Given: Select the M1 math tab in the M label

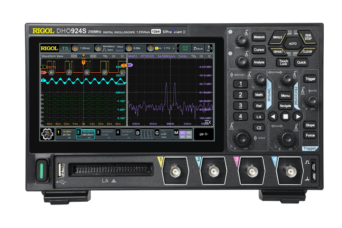Looking at the screenshot, I should point(183,133).
